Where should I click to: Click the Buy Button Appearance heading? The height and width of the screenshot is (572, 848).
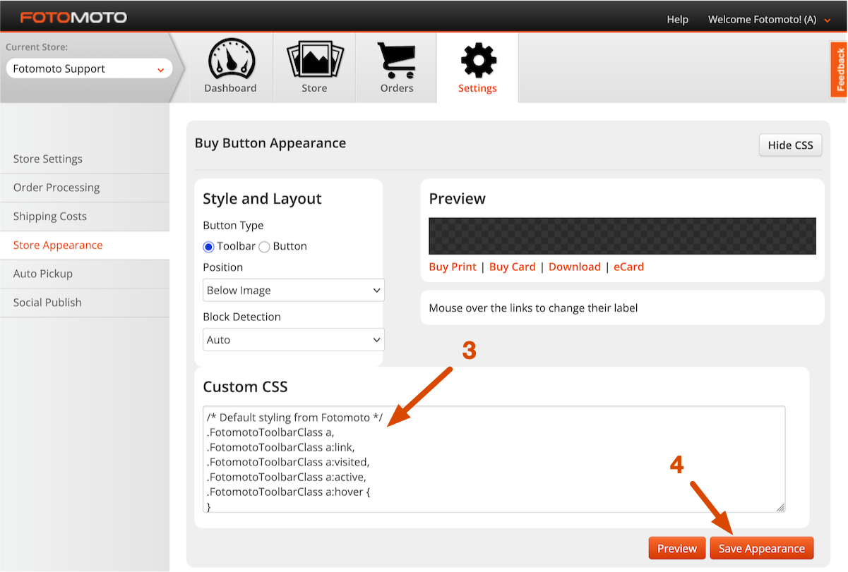[270, 143]
